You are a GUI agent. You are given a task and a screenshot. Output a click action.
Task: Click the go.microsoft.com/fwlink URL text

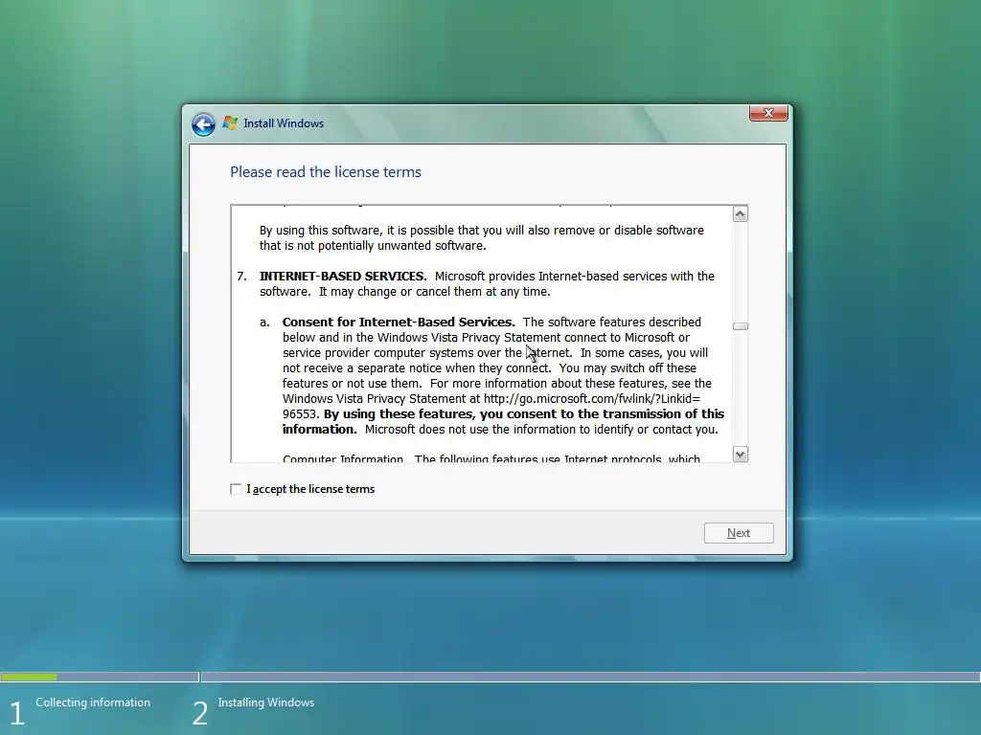coord(592,399)
